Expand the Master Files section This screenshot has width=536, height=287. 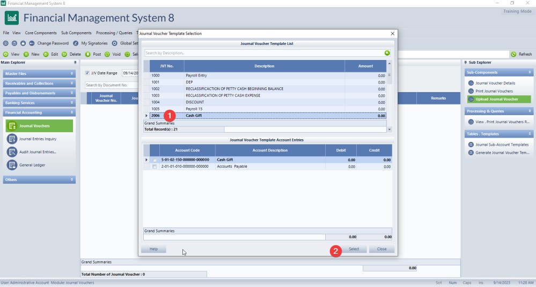[x=72, y=73]
